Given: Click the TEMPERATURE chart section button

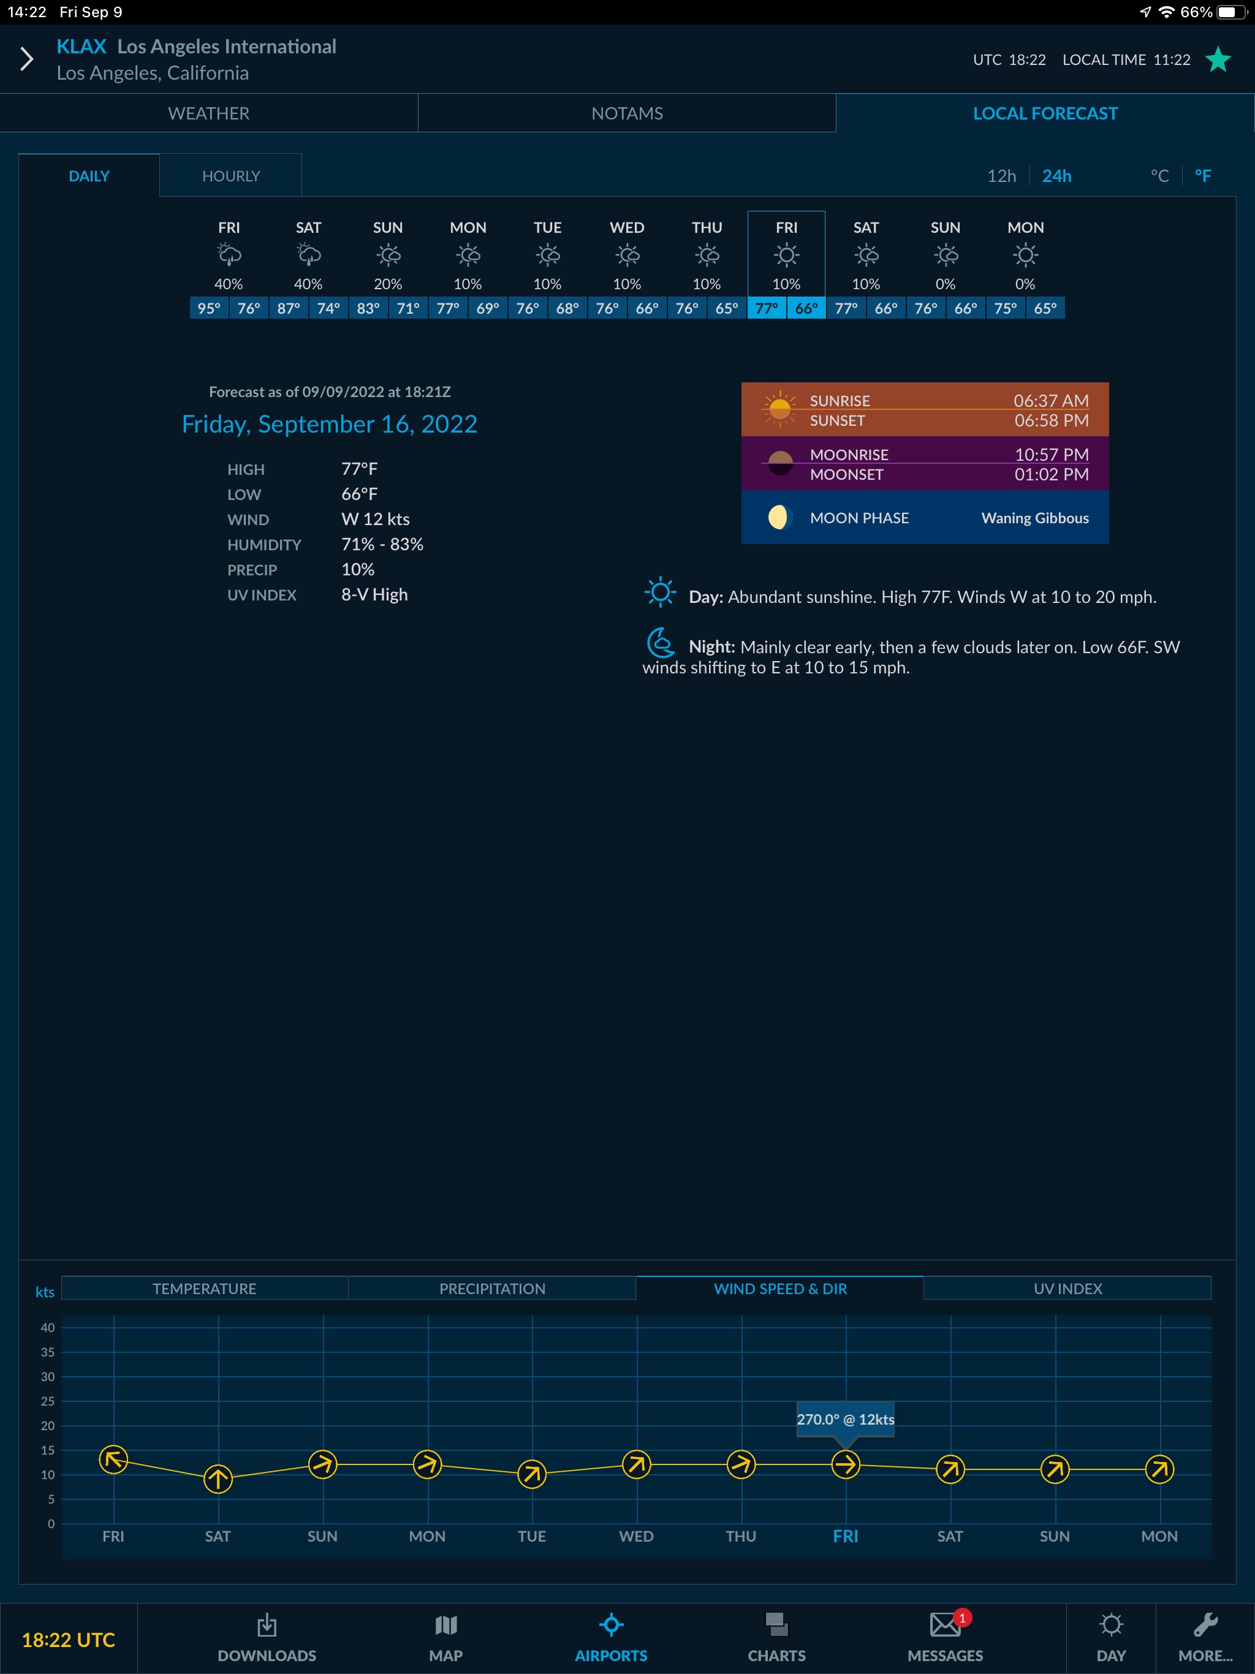Looking at the screenshot, I should (204, 1288).
